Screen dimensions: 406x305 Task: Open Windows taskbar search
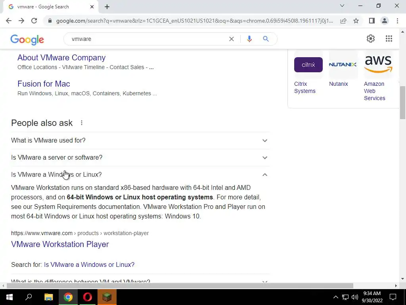coord(29,297)
